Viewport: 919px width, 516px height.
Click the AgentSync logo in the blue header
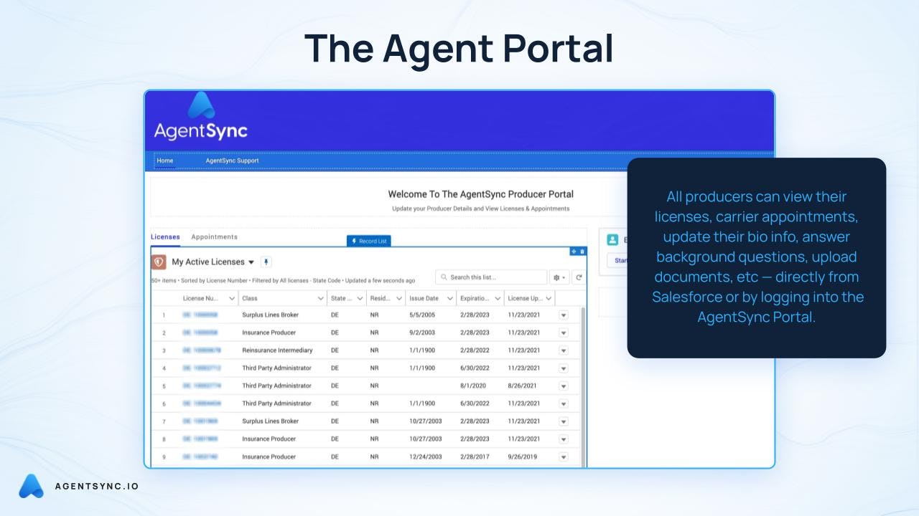(x=200, y=122)
